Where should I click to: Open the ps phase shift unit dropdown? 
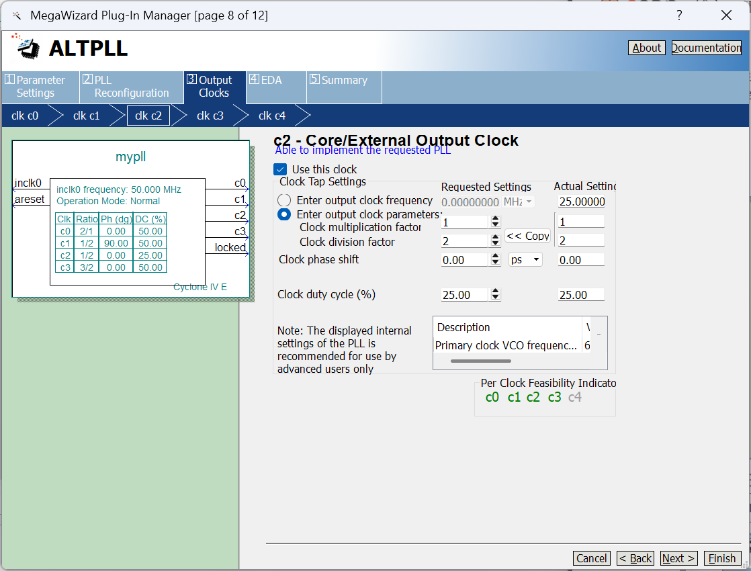(x=525, y=259)
